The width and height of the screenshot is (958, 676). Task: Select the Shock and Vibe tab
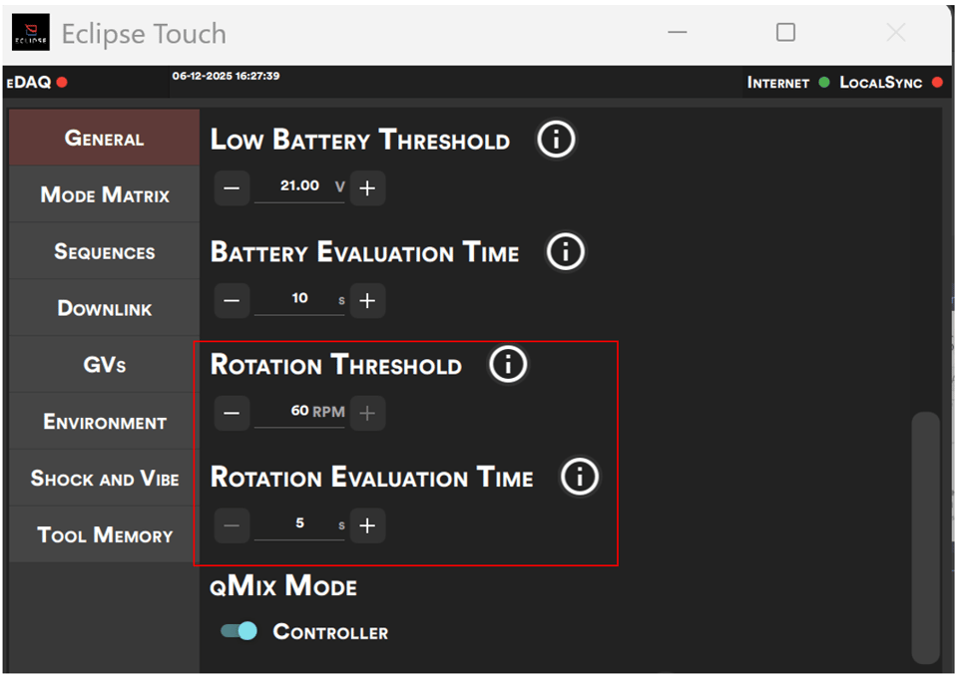pos(105,479)
